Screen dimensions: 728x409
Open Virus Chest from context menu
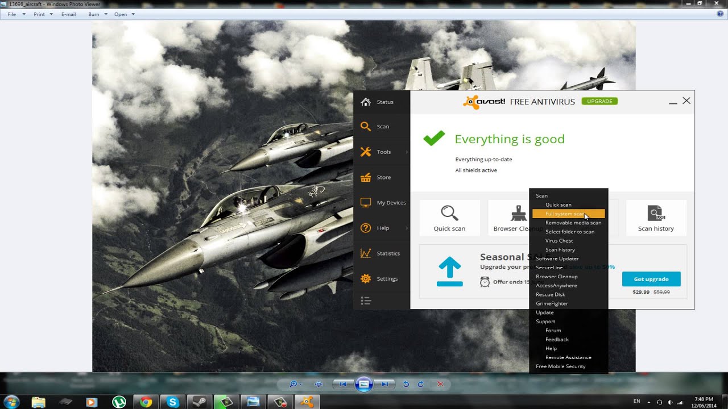[559, 241]
